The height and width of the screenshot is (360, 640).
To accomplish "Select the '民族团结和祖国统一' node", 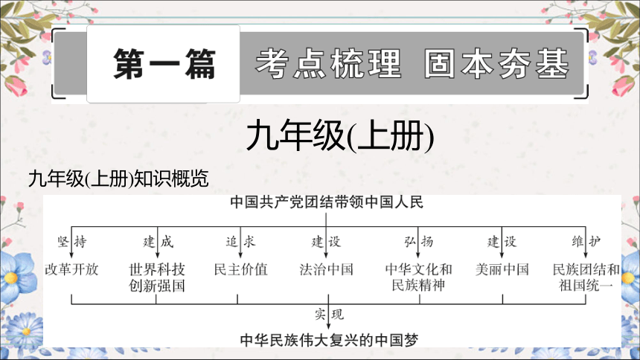I will 586,277.
